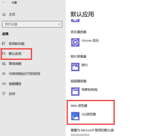Click the 默认应用 page title
The height and width of the screenshot is (136, 156).
click(82, 14)
